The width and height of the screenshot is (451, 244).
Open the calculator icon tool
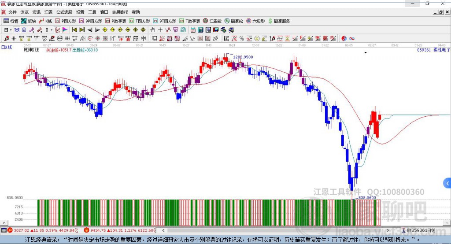click(x=200, y=30)
